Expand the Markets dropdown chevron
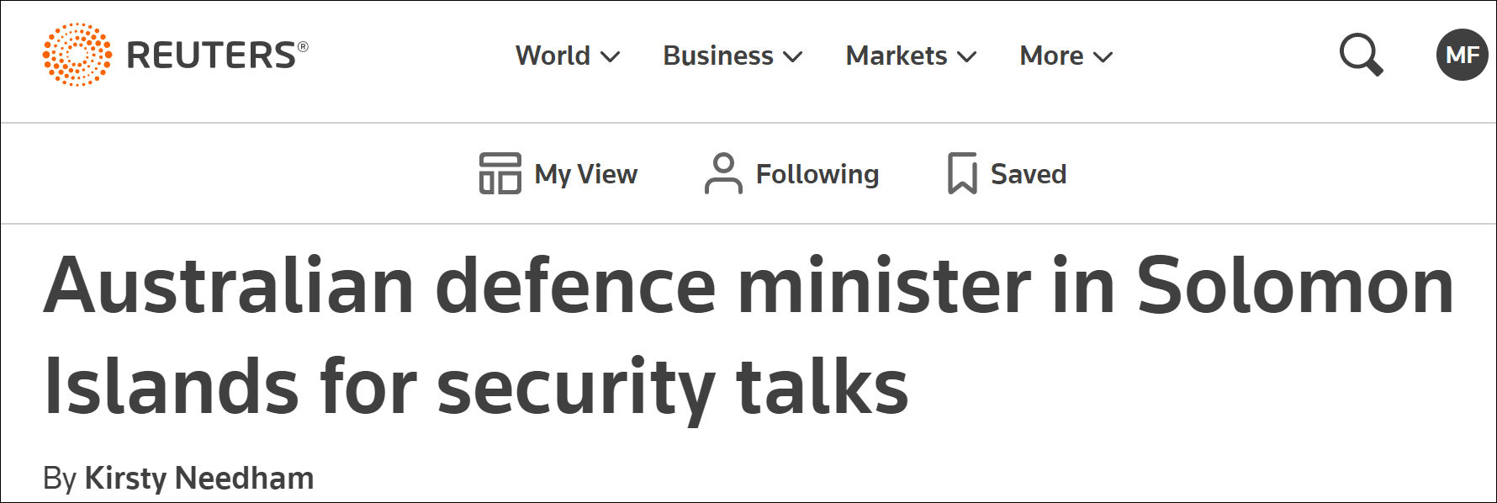 tap(967, 56)
